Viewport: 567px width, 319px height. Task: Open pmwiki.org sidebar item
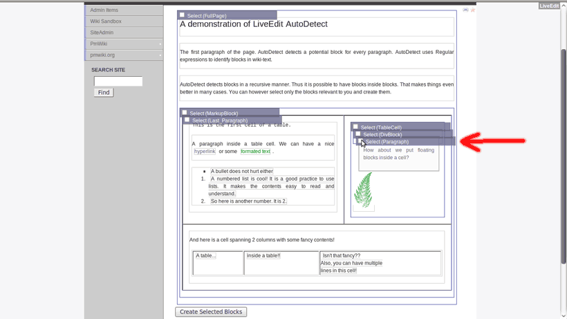pos(124,55)
